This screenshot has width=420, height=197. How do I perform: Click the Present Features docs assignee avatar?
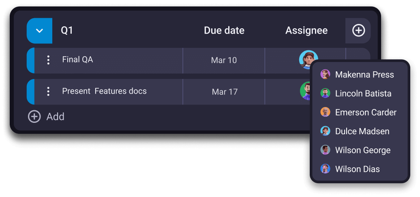click(x=306, y=91)
